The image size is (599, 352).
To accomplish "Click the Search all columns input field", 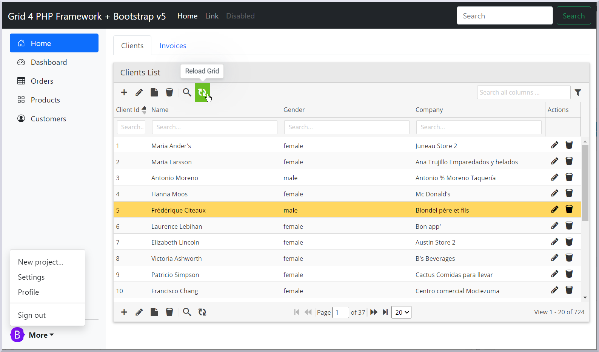I will coord(523,92).
